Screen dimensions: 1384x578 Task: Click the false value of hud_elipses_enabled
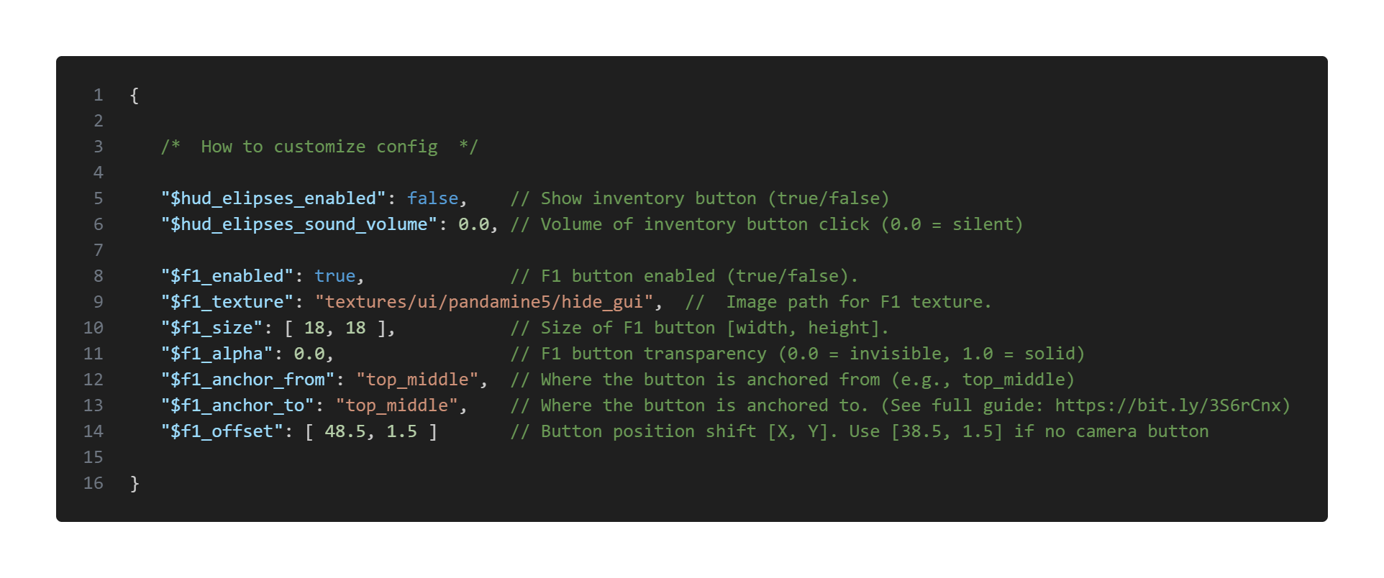pyautogui.click(x=433, y=198)
